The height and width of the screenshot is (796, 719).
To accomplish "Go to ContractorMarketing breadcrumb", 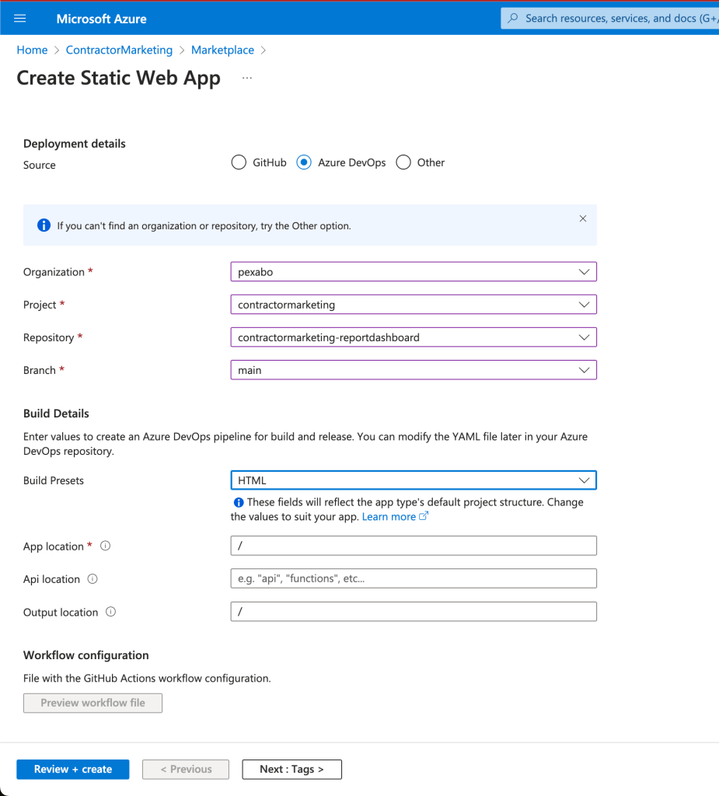I will point(120,50).
